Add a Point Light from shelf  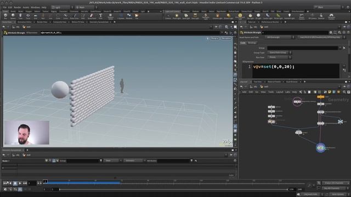point(177,16)
